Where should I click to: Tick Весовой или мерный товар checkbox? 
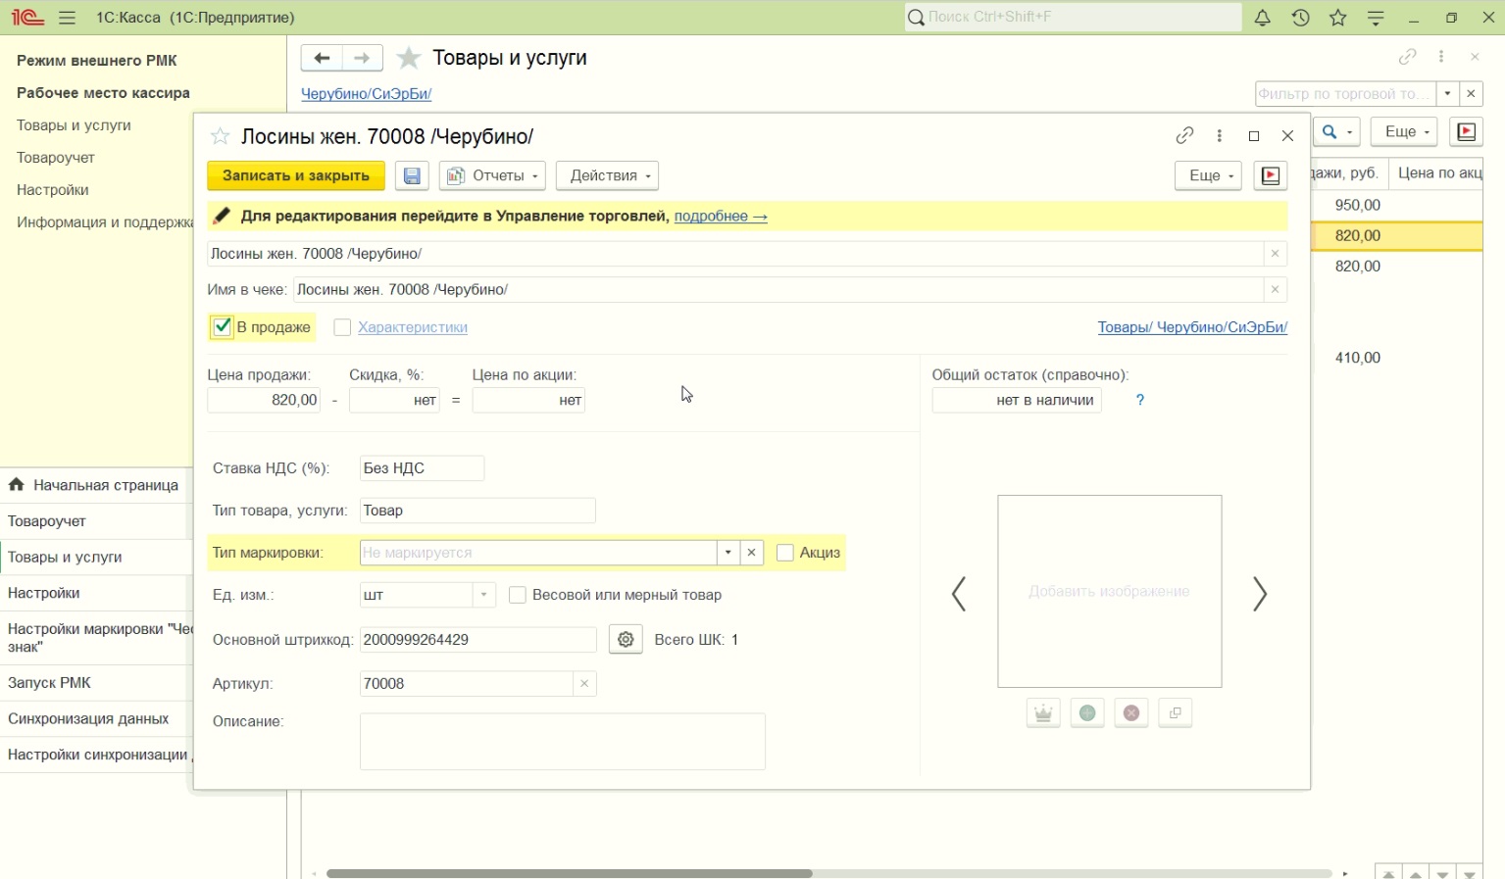pyautogui.click(x=518, y=595)
